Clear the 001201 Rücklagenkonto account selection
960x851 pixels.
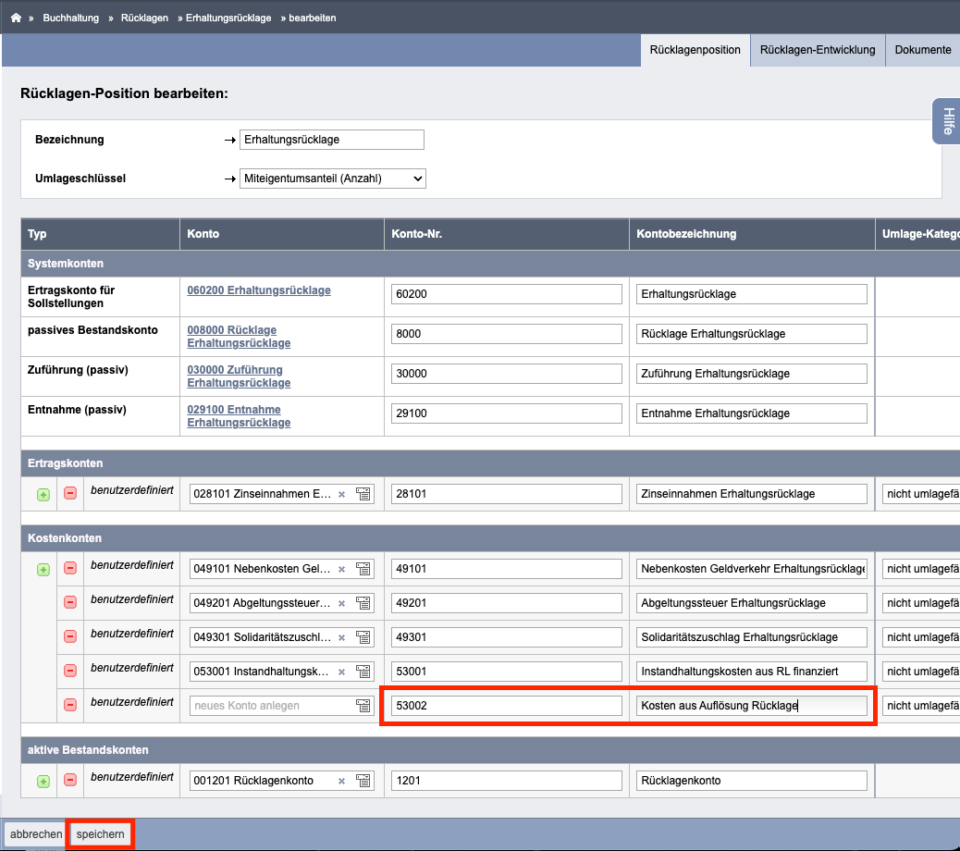(341, 781)
